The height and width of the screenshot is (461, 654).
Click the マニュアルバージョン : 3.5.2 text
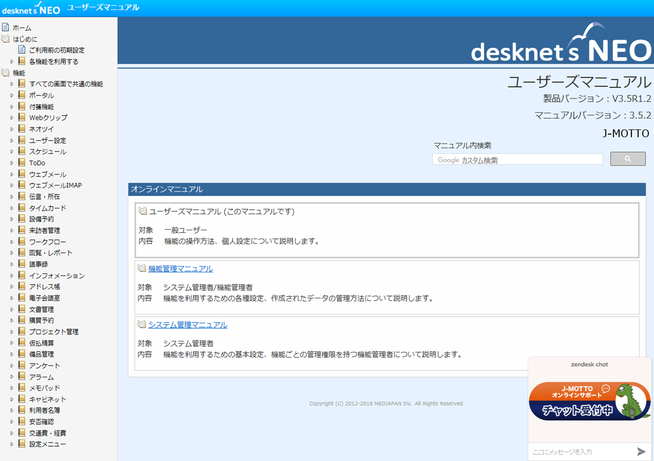pyautogui.click(x=592, y=115)
